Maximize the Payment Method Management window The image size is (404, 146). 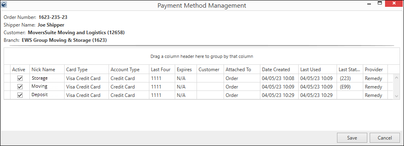click(x=379, y=3)
